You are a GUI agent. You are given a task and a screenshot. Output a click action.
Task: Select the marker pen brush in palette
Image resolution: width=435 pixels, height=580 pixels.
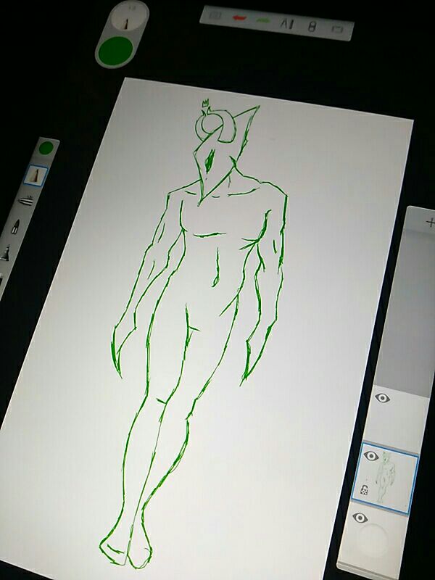[15, 226]
